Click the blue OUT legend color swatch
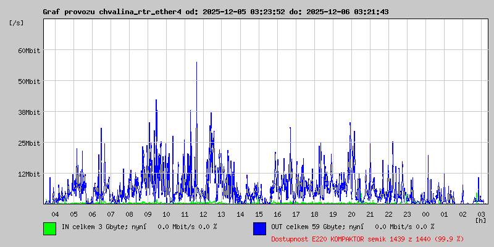This screenshot has height=247, width=494. pyautogui.click(x=259, y=228)
